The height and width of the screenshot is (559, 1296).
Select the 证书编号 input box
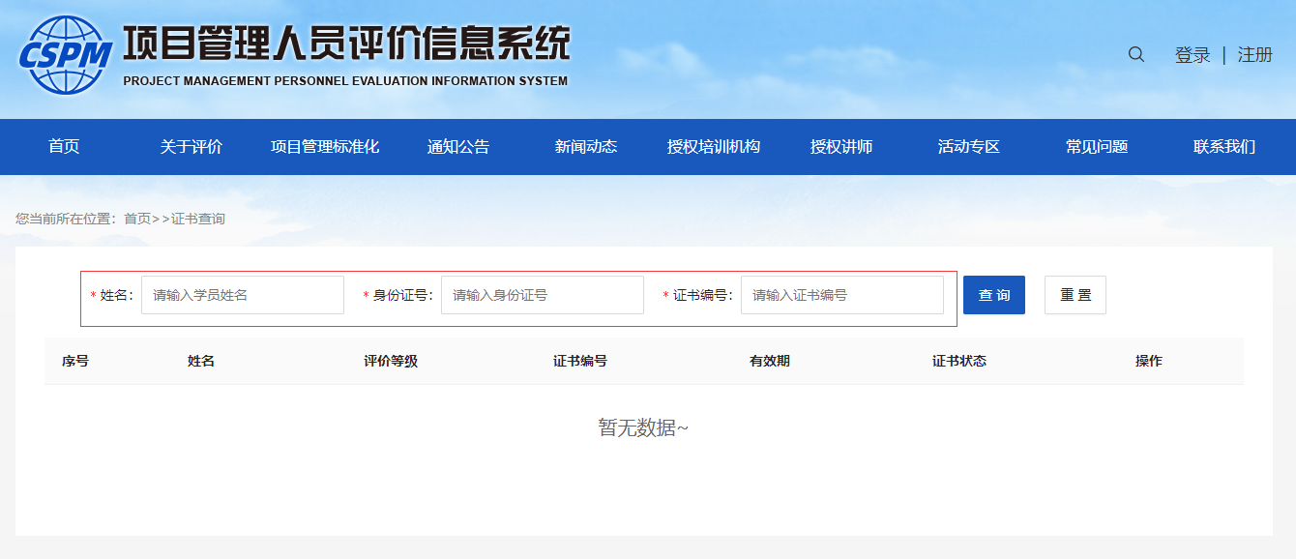coord(842,295)
